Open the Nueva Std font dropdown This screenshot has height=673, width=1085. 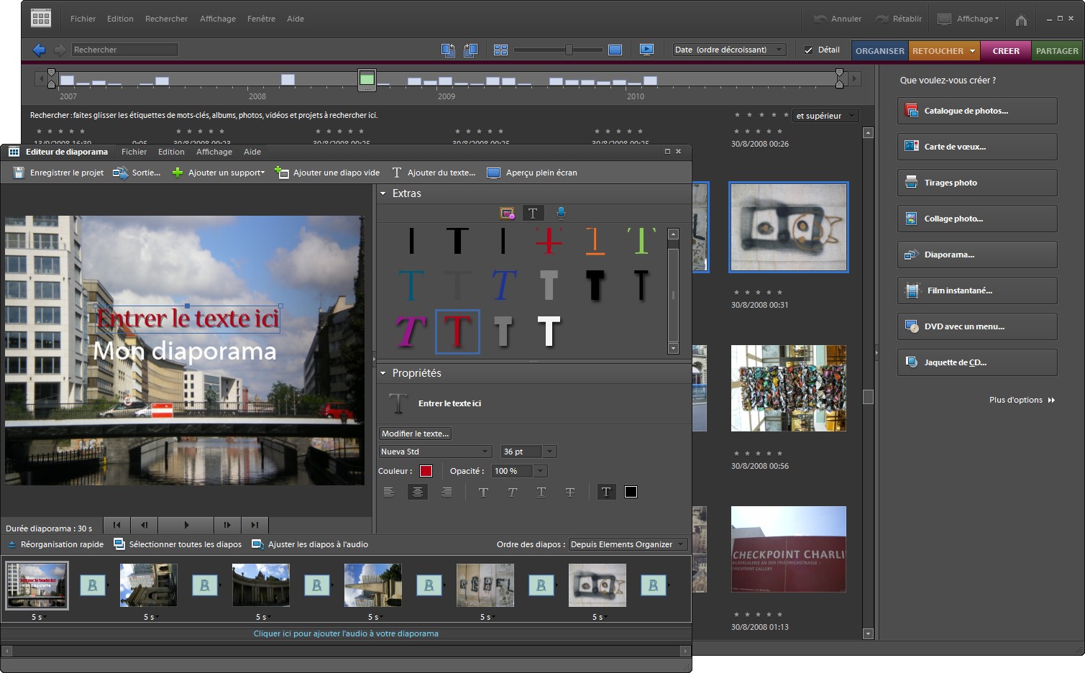pos(435,452)
